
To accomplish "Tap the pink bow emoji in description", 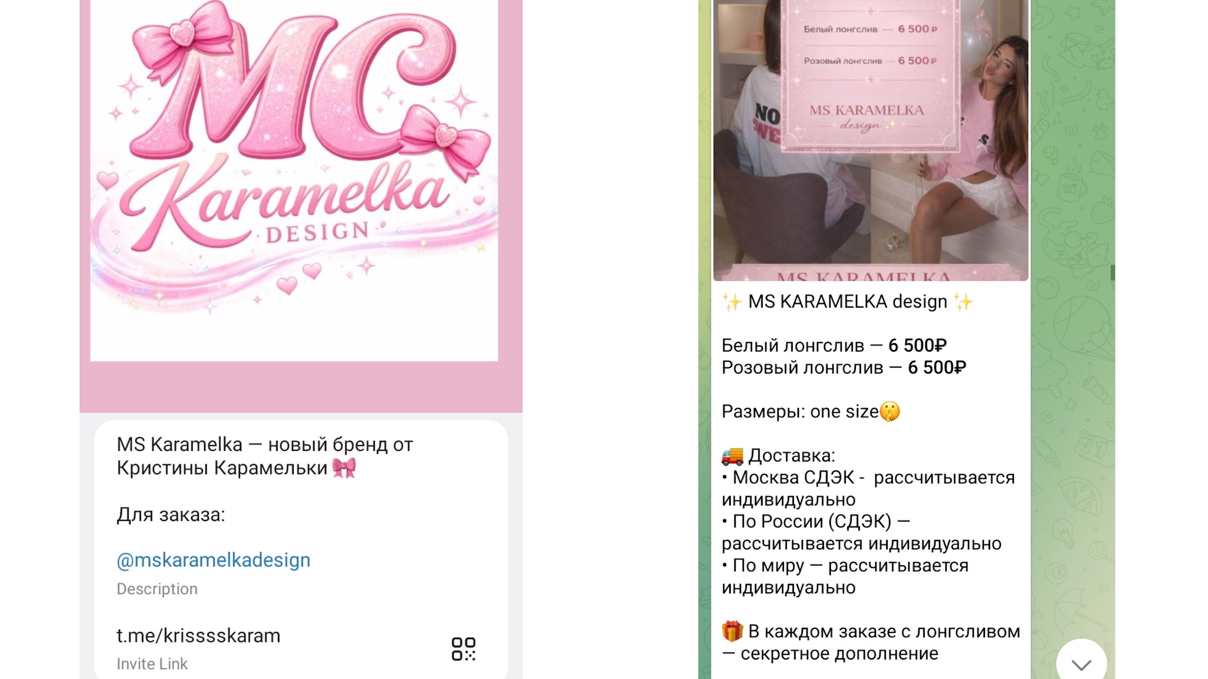I will 344,468.
